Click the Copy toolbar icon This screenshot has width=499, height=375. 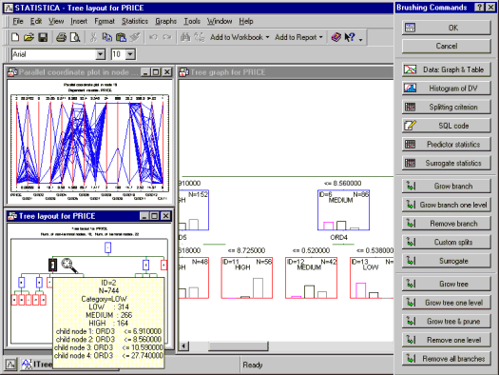[x=106, y=37]
